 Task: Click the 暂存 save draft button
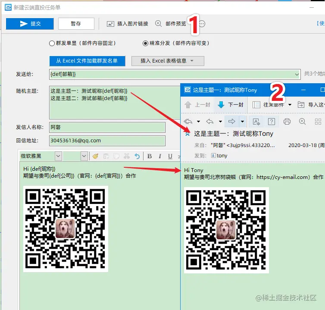76,24
